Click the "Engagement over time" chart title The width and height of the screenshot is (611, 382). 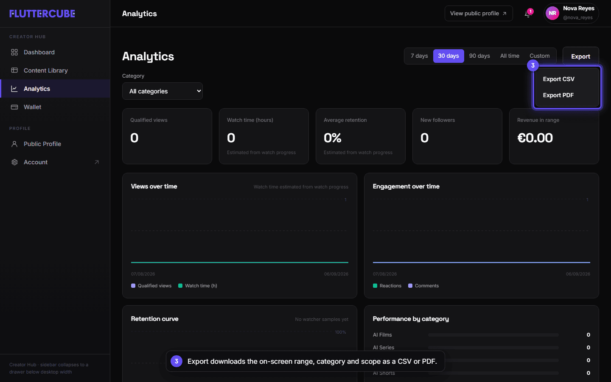coord(406,186)
